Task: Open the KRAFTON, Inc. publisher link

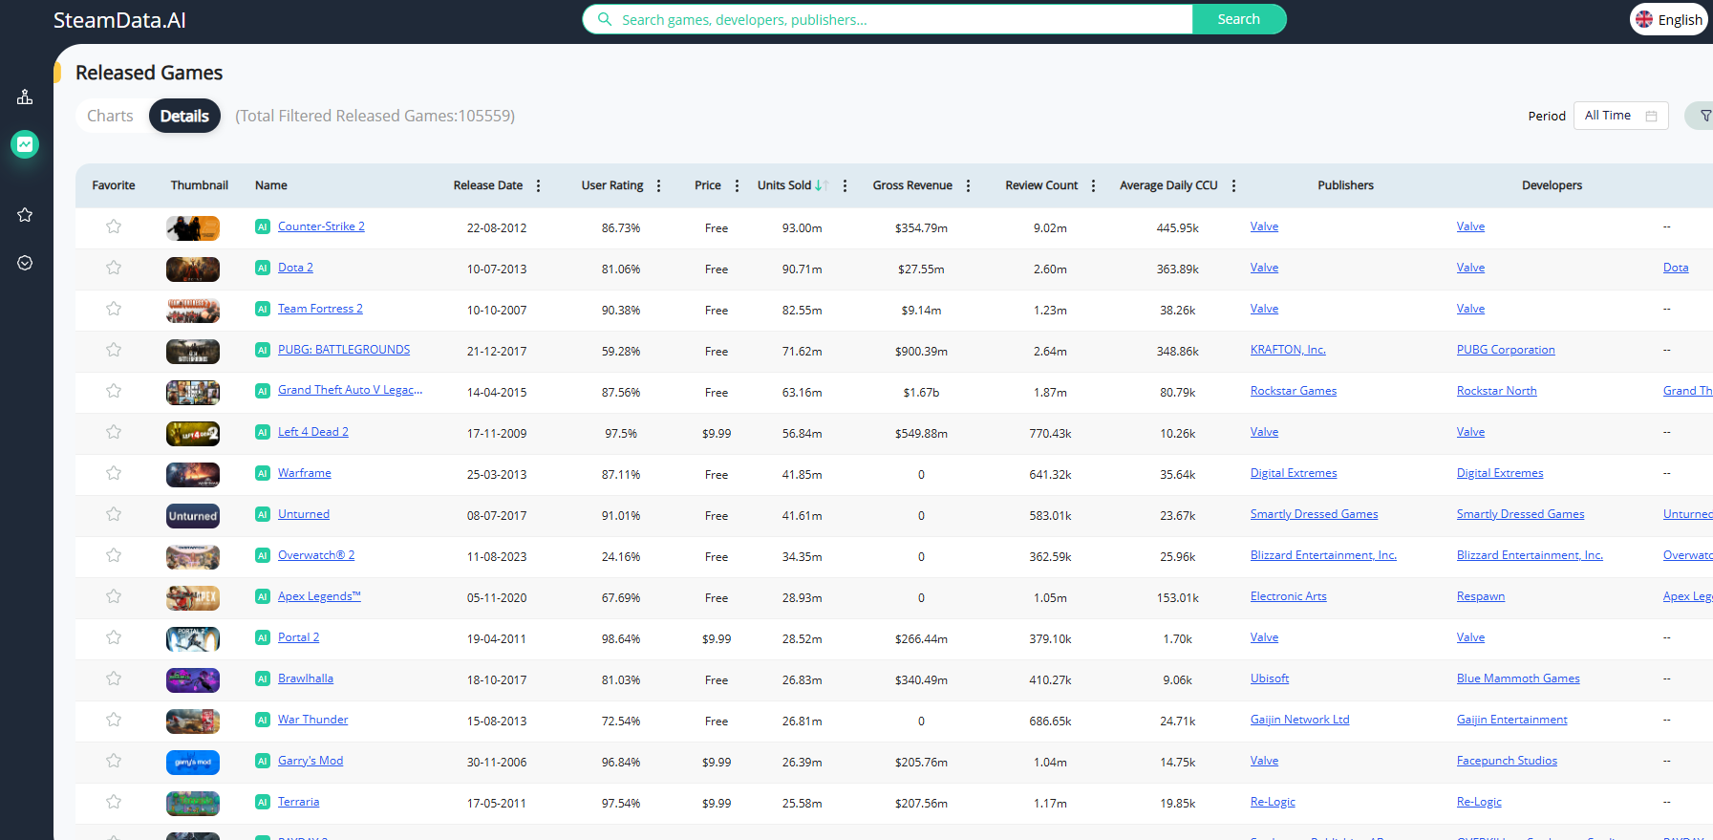Action: pyautogui.click(x=1288, y=350)
